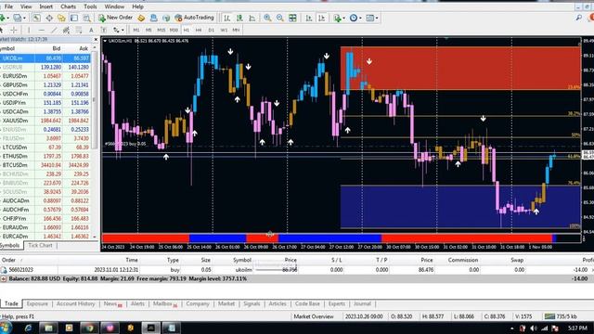Toggle the Terminal window icon

click(74, 18)
